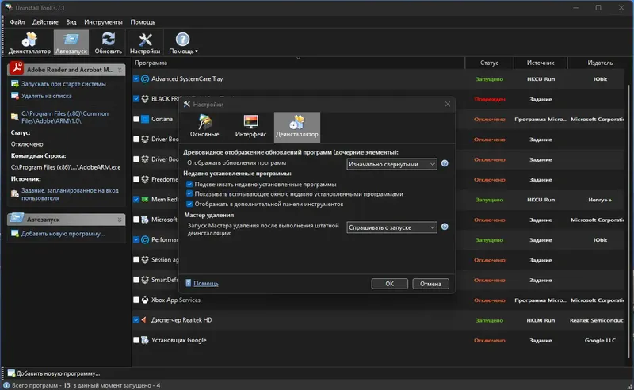Viewport: 634px width, 390px height.
Task: Click the Advanced SystemCare Tray program icon
Action: [145, 79]
